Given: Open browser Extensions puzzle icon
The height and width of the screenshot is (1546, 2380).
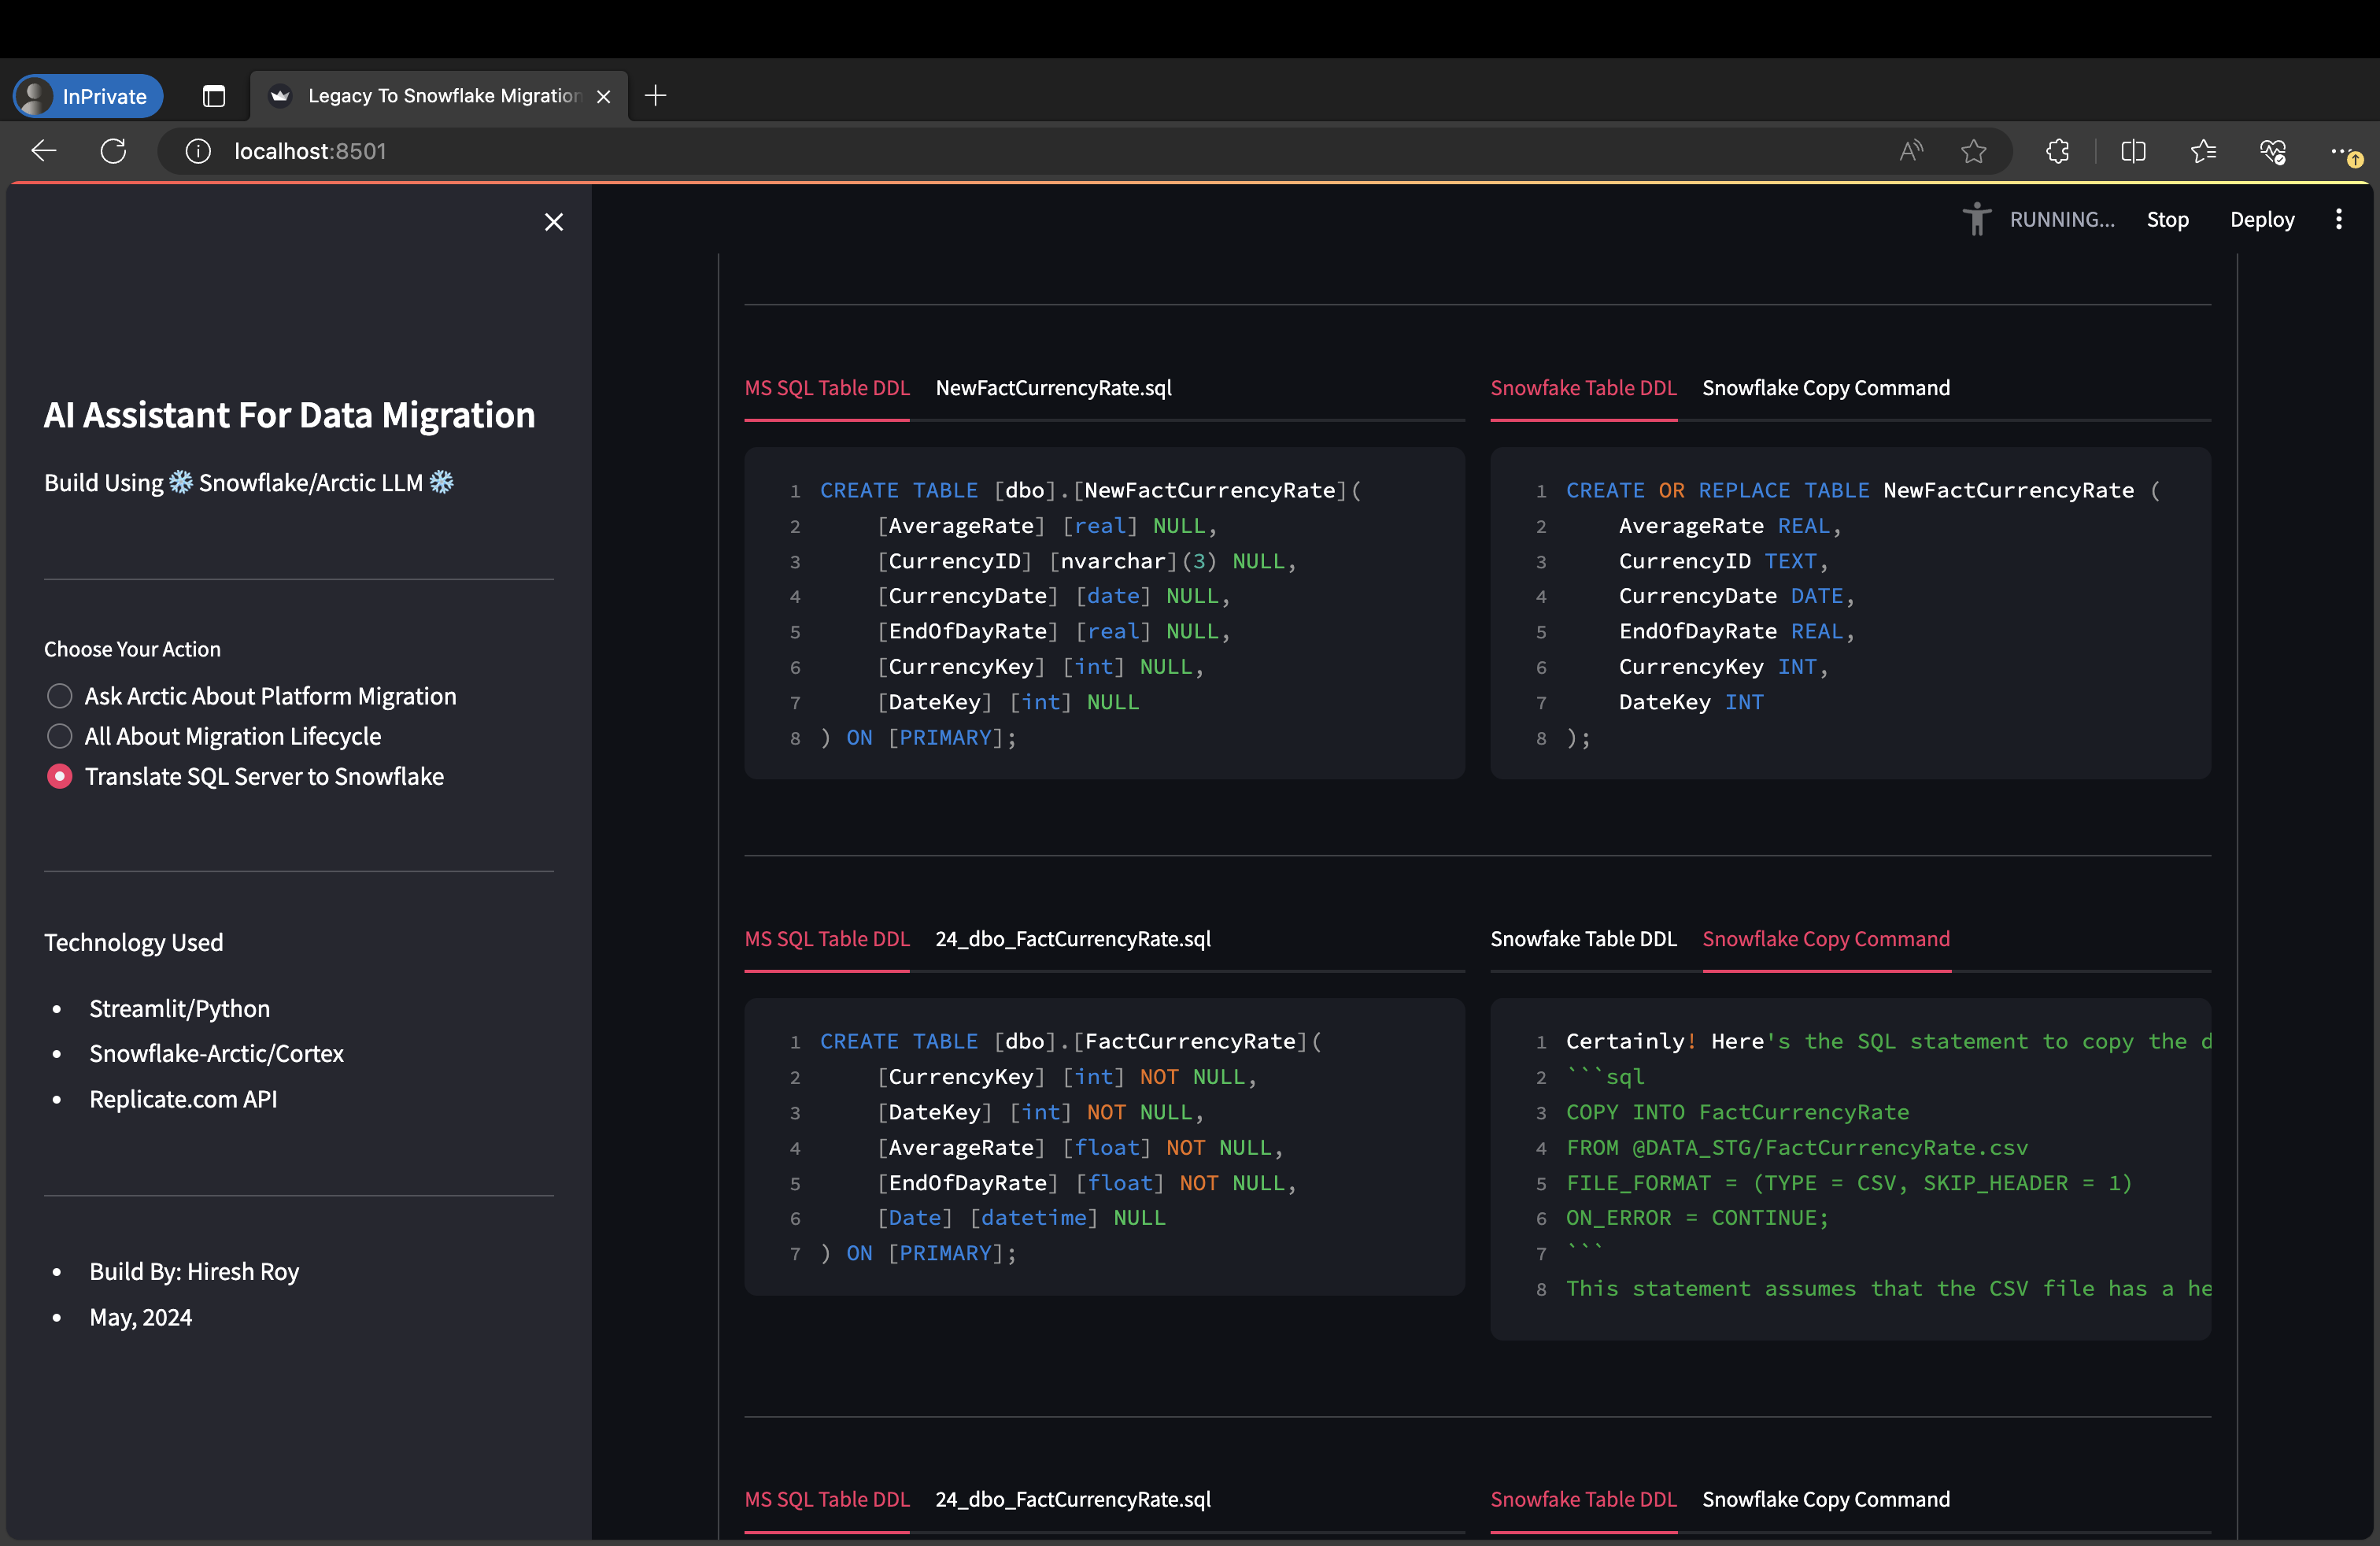Looking at the screenshot, I should pos(2057,151).
